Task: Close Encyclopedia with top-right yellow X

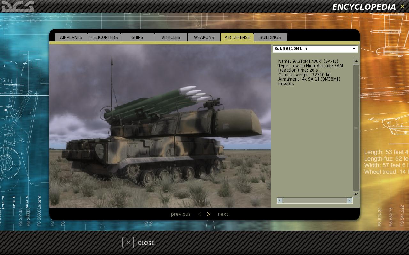Action: click(402, 6)
